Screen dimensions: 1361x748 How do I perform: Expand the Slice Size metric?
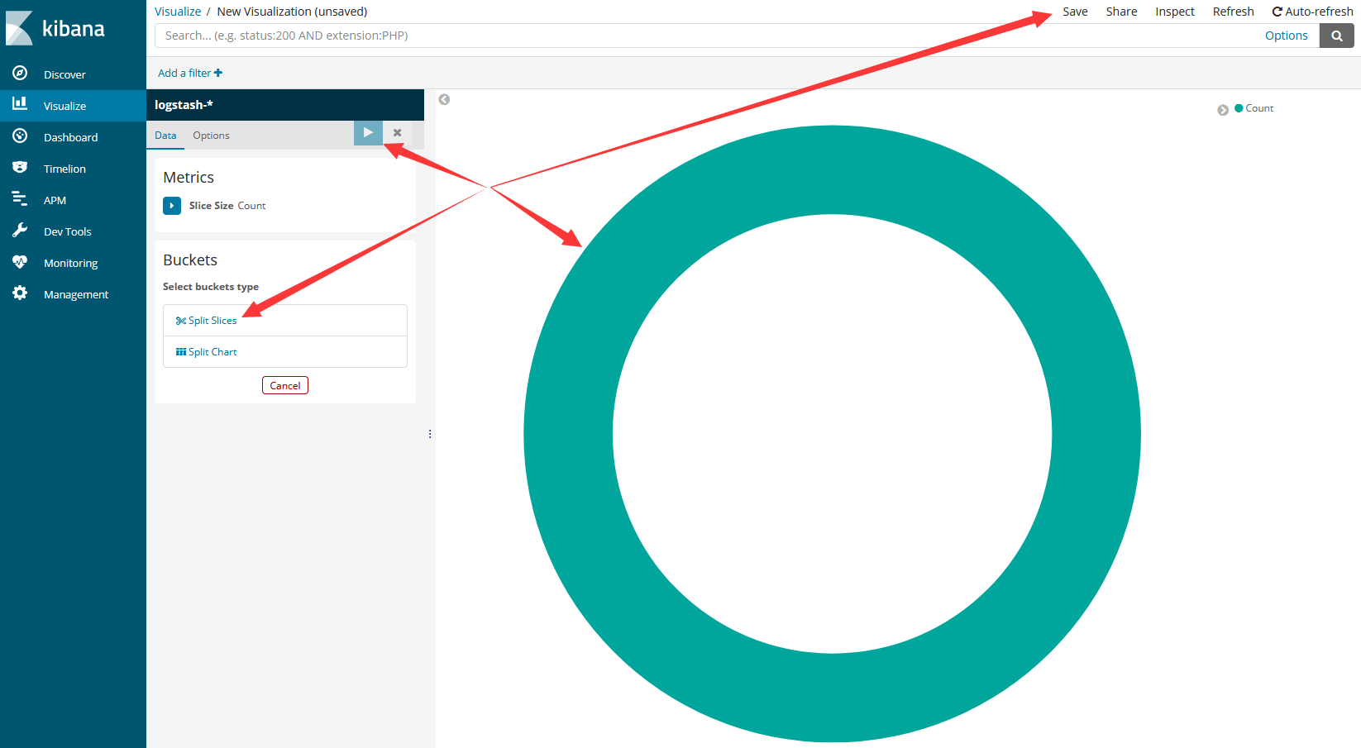(172, 206)
